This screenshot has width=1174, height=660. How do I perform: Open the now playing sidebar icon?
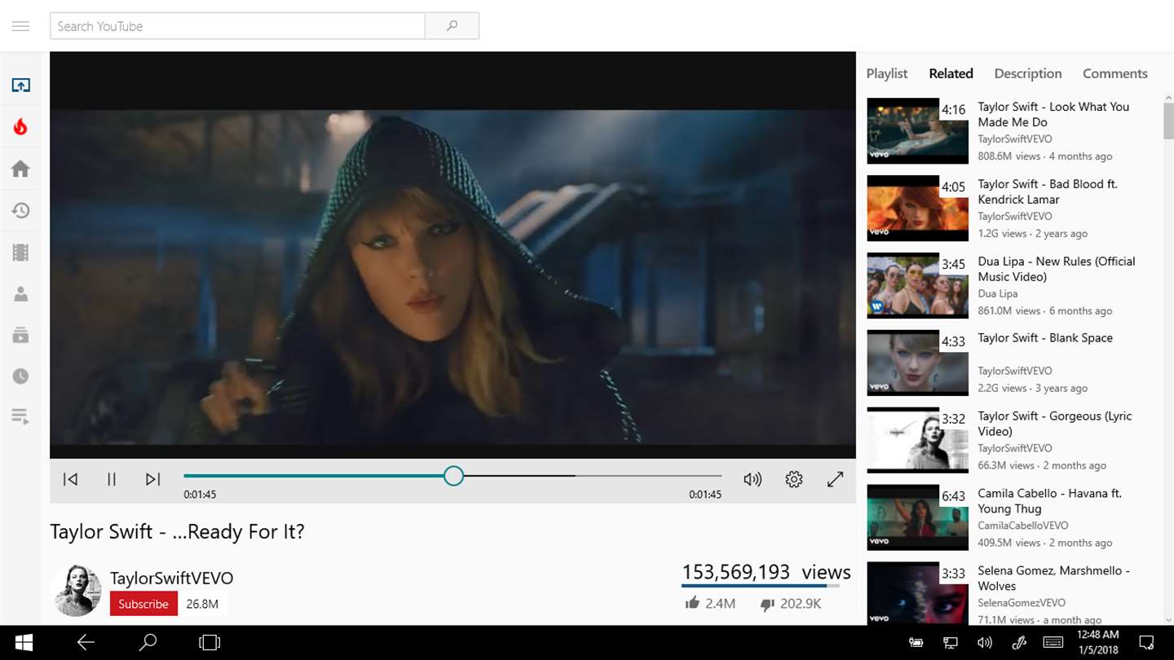click(x=20, y=85)
